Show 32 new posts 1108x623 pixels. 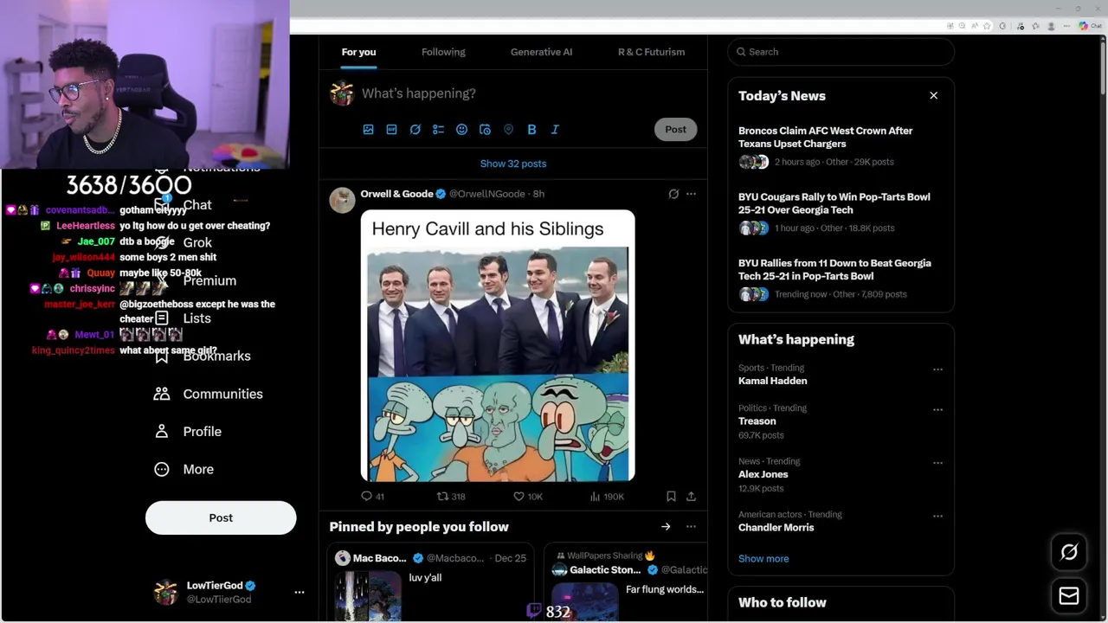[513, 164]
